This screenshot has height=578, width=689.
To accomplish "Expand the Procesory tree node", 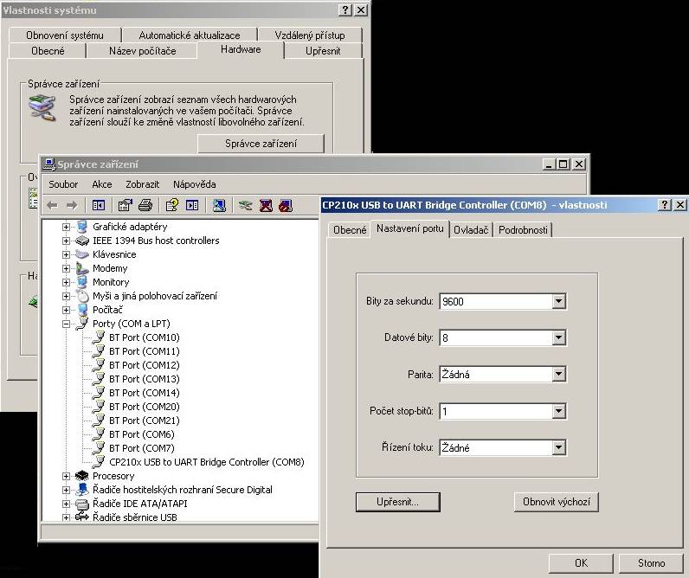I will click(x=66, y=476).
